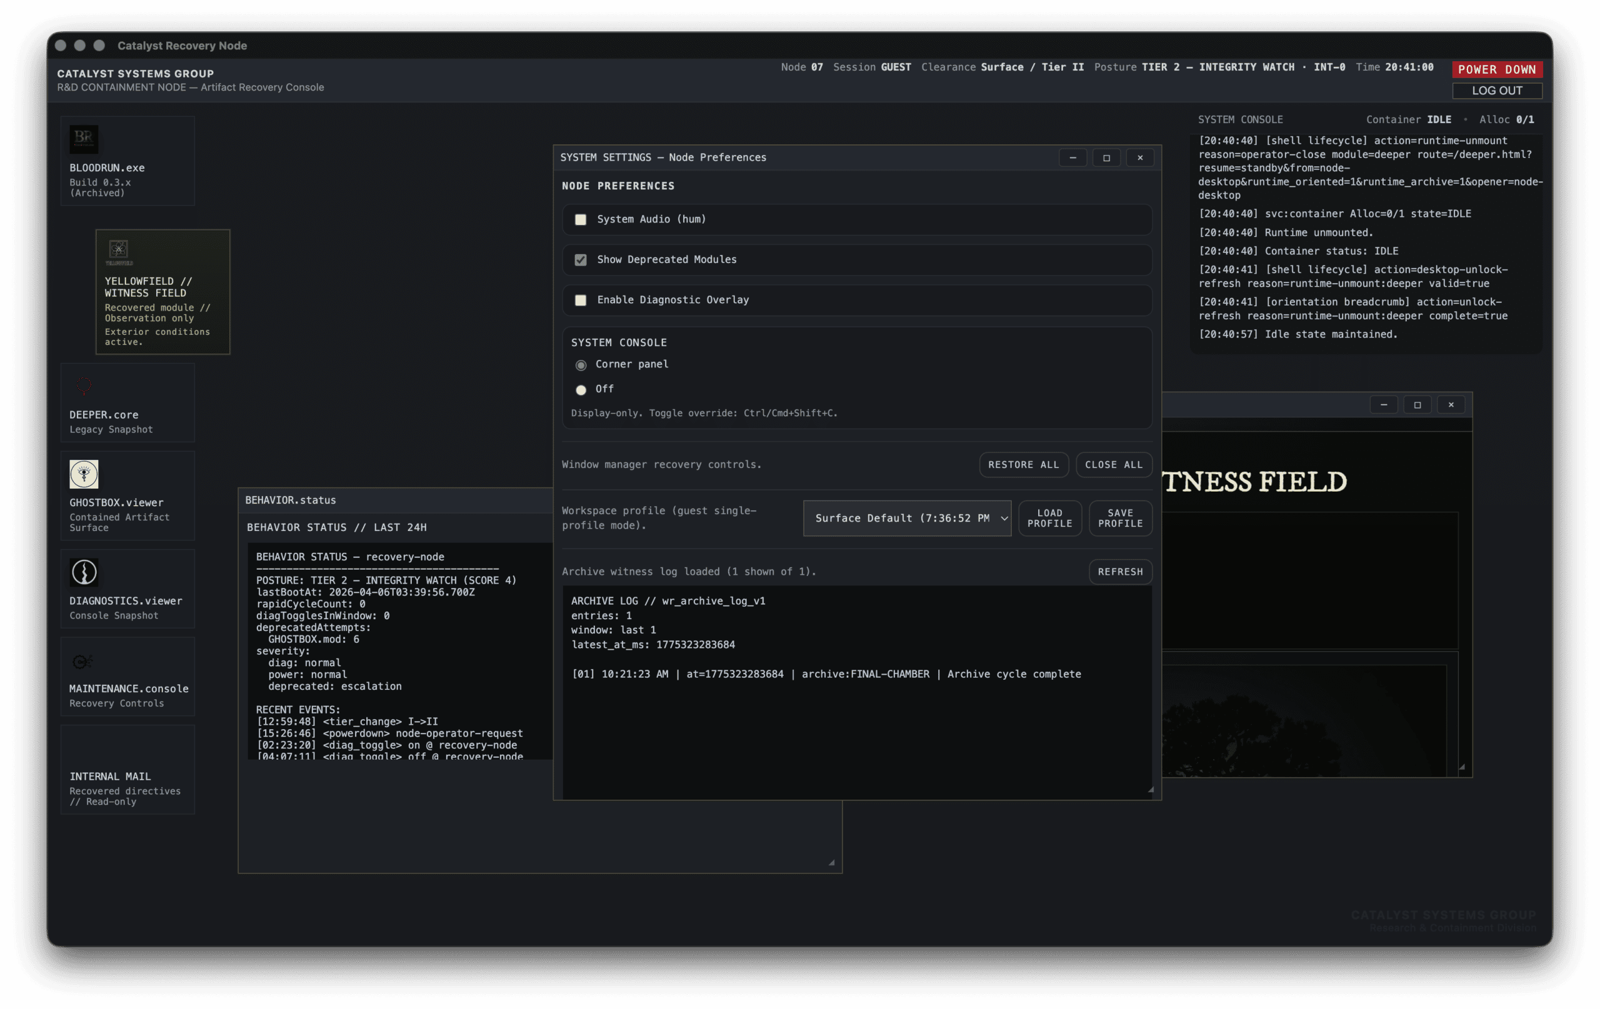Viewport: 1600px width, 1009px height.
Task: Minimize the Witness Field window
Action: (1383, 404)
